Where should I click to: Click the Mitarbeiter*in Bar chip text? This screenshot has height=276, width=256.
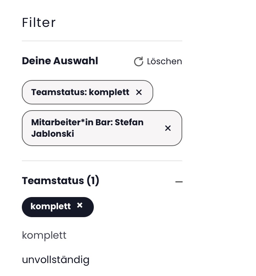[87, 128]
